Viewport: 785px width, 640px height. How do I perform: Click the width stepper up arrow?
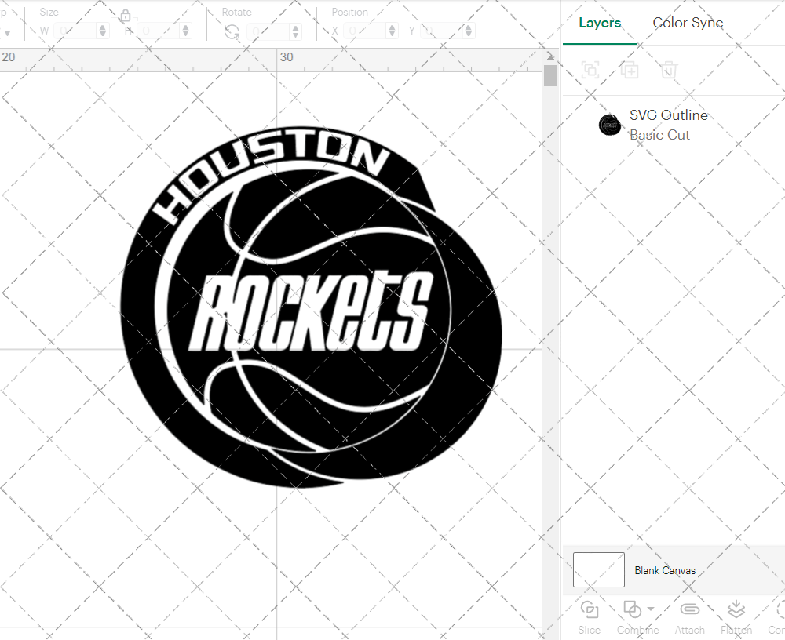coord(102,26)
